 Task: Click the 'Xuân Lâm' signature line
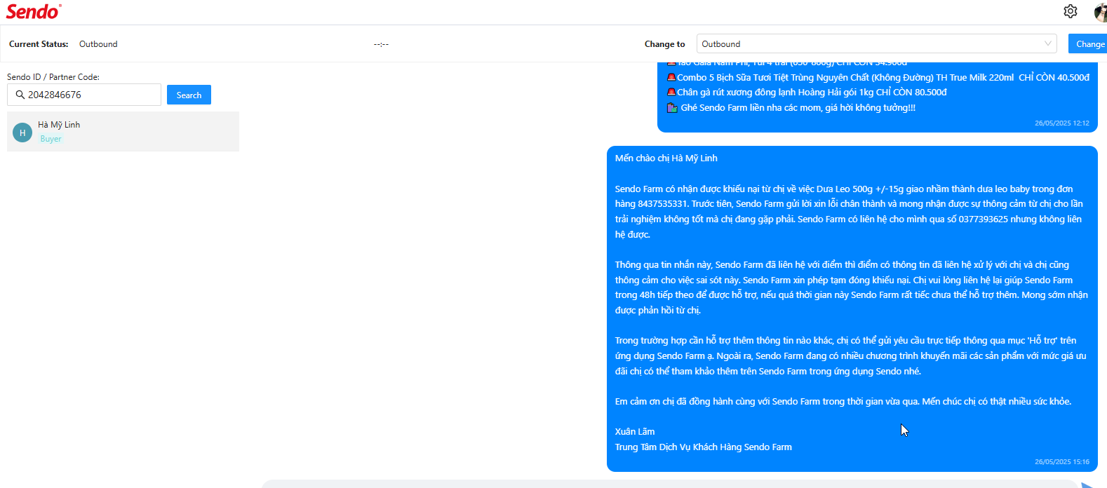pyautogui.click(x=635, y=431)
